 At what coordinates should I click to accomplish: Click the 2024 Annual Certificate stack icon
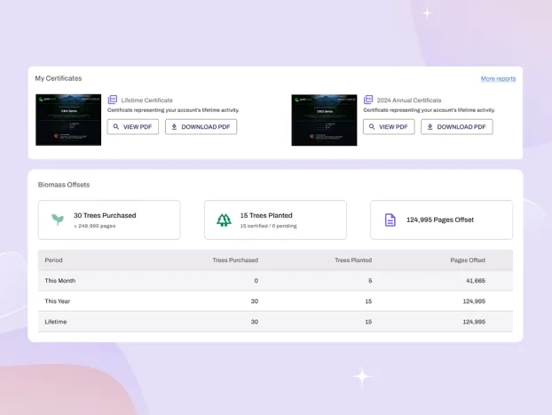(x=368, y=100)
